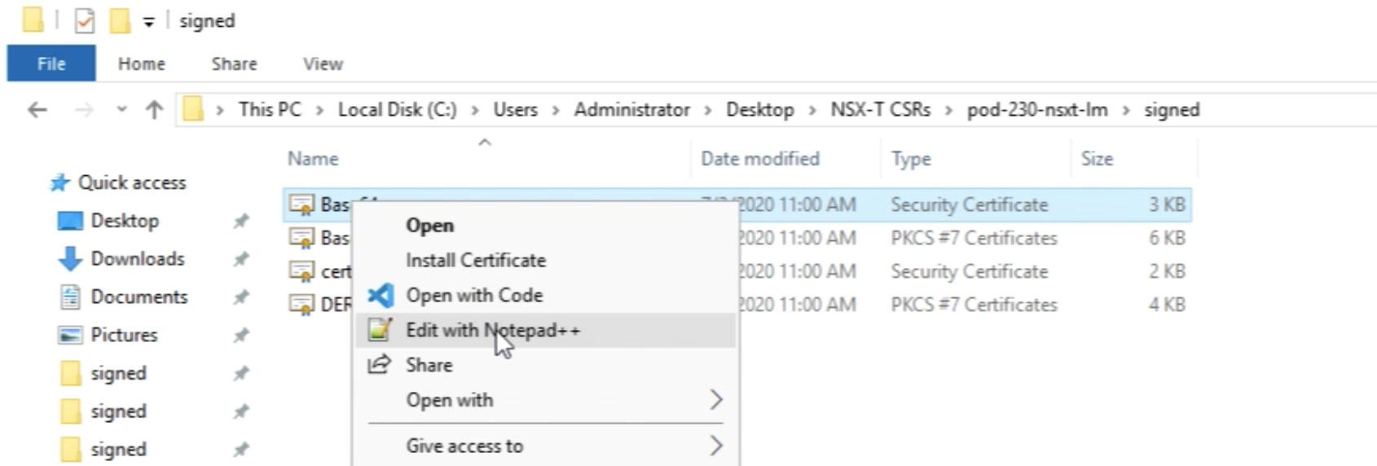Expand the Give access to submenu arrow

point(715,446)
